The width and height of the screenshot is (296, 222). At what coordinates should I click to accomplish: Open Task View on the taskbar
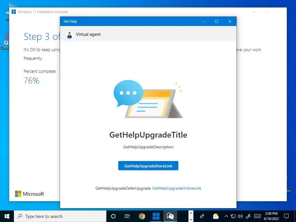(x=127, y=216)
